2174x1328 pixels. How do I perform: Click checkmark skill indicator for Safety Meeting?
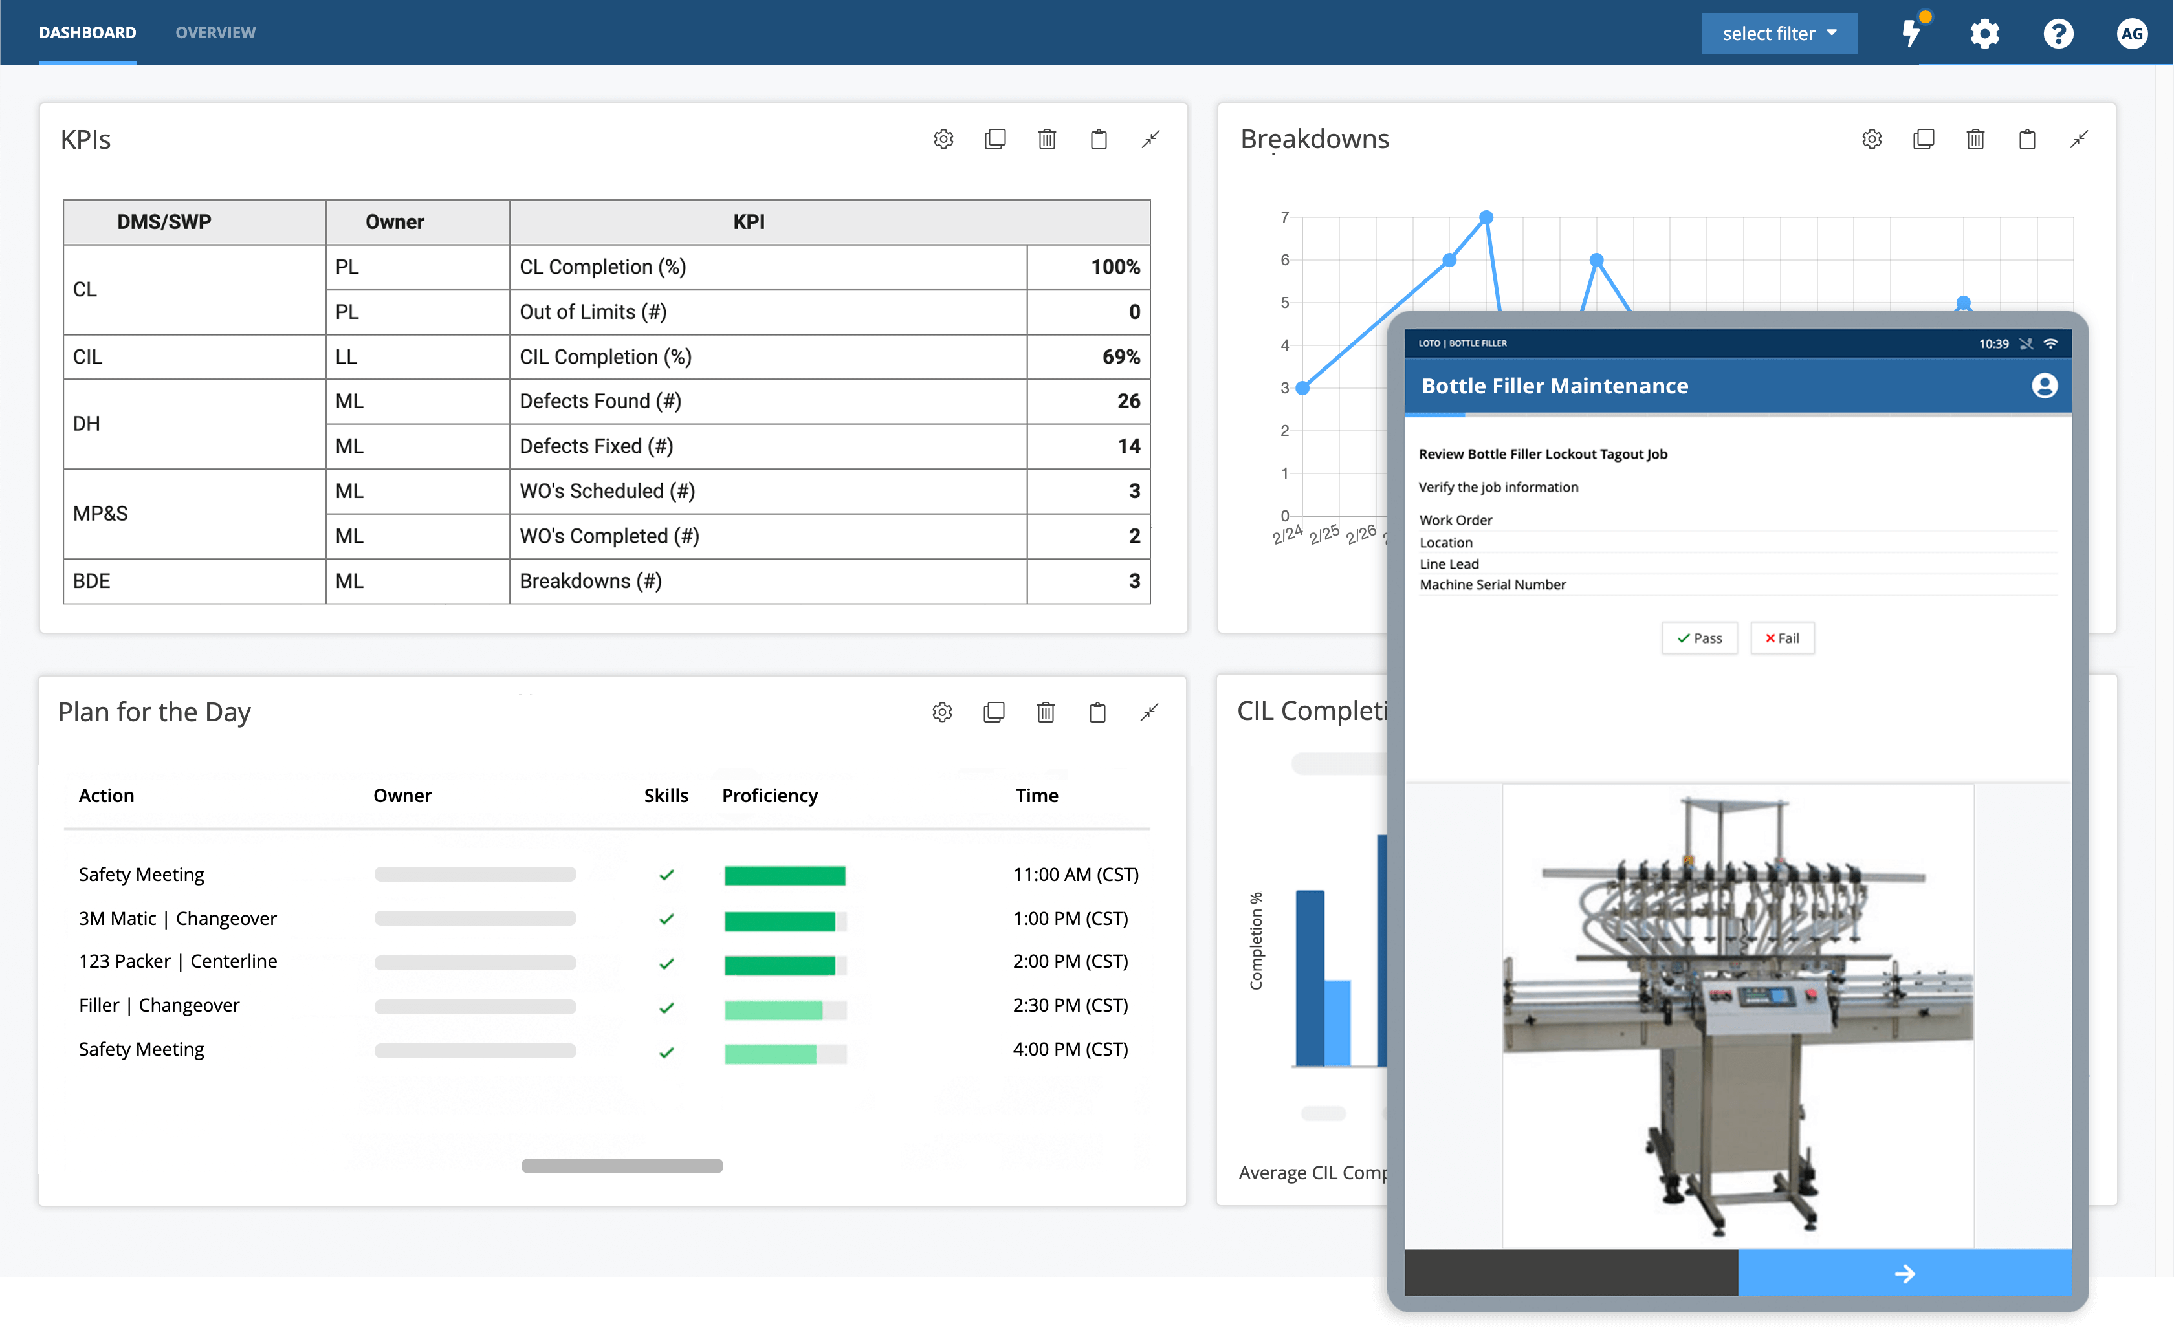coord(663,871)
